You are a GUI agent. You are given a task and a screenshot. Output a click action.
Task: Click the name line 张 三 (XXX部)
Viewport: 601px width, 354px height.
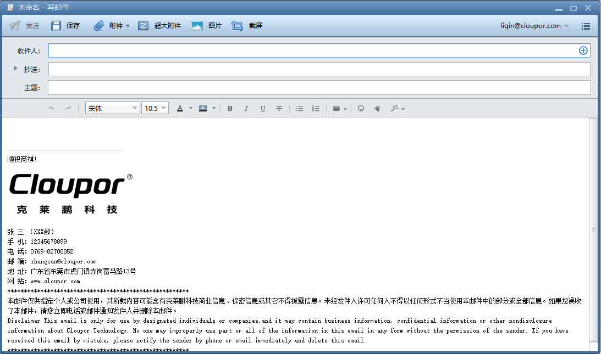(31, 232)
